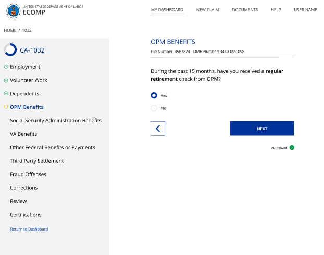The image size is (324, 255).
Task: Navigate to the Third Party Settlement section
Action: click(36, 161)
